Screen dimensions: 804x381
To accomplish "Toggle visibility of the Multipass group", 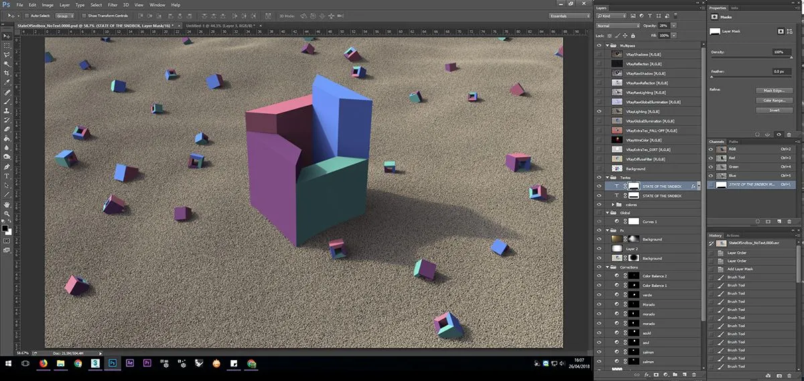I will [599, 45].
